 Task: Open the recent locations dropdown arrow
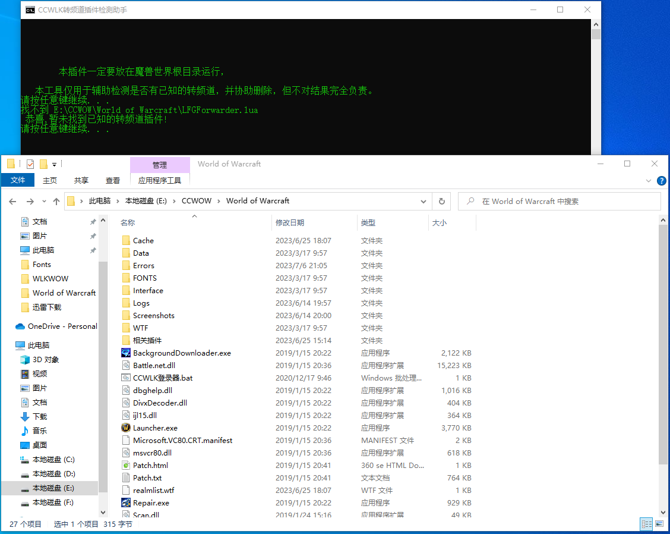pos(45,202)
